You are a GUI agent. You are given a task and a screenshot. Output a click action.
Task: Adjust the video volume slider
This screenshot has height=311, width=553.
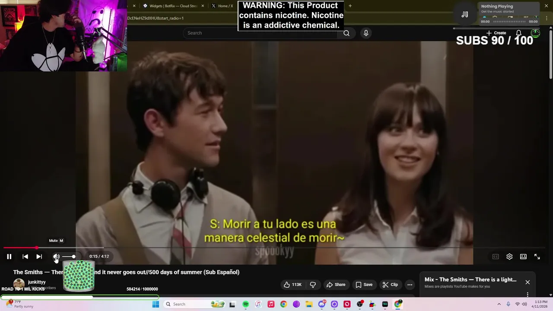tap(69, 257)
